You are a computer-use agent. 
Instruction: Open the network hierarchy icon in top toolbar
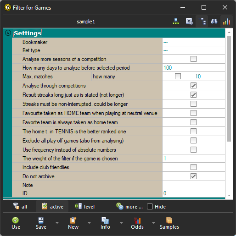point(176,22)
